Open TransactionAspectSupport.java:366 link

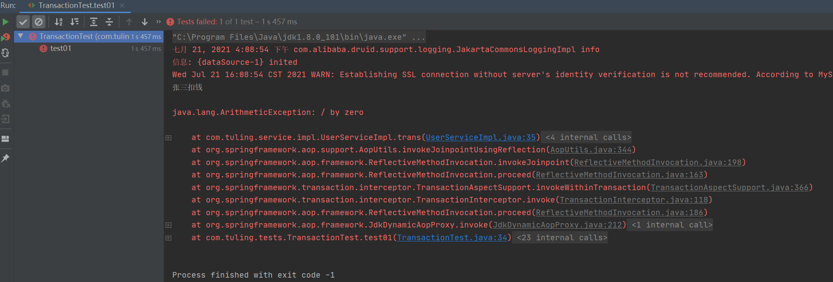pyautogui.click(x=730, y=187)
